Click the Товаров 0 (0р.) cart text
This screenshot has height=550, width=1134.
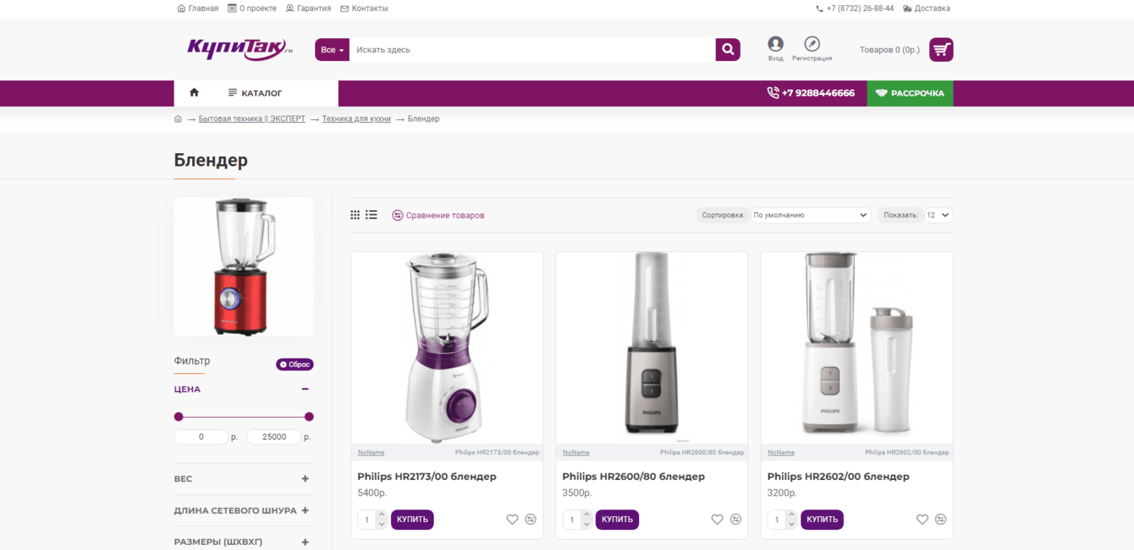[x=889, y=50]
